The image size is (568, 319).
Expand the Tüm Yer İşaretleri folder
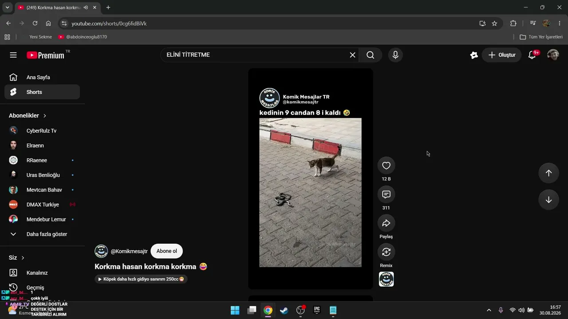(541, 37)
